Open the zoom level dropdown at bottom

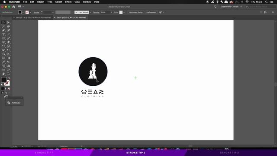[x=22, y=146]
